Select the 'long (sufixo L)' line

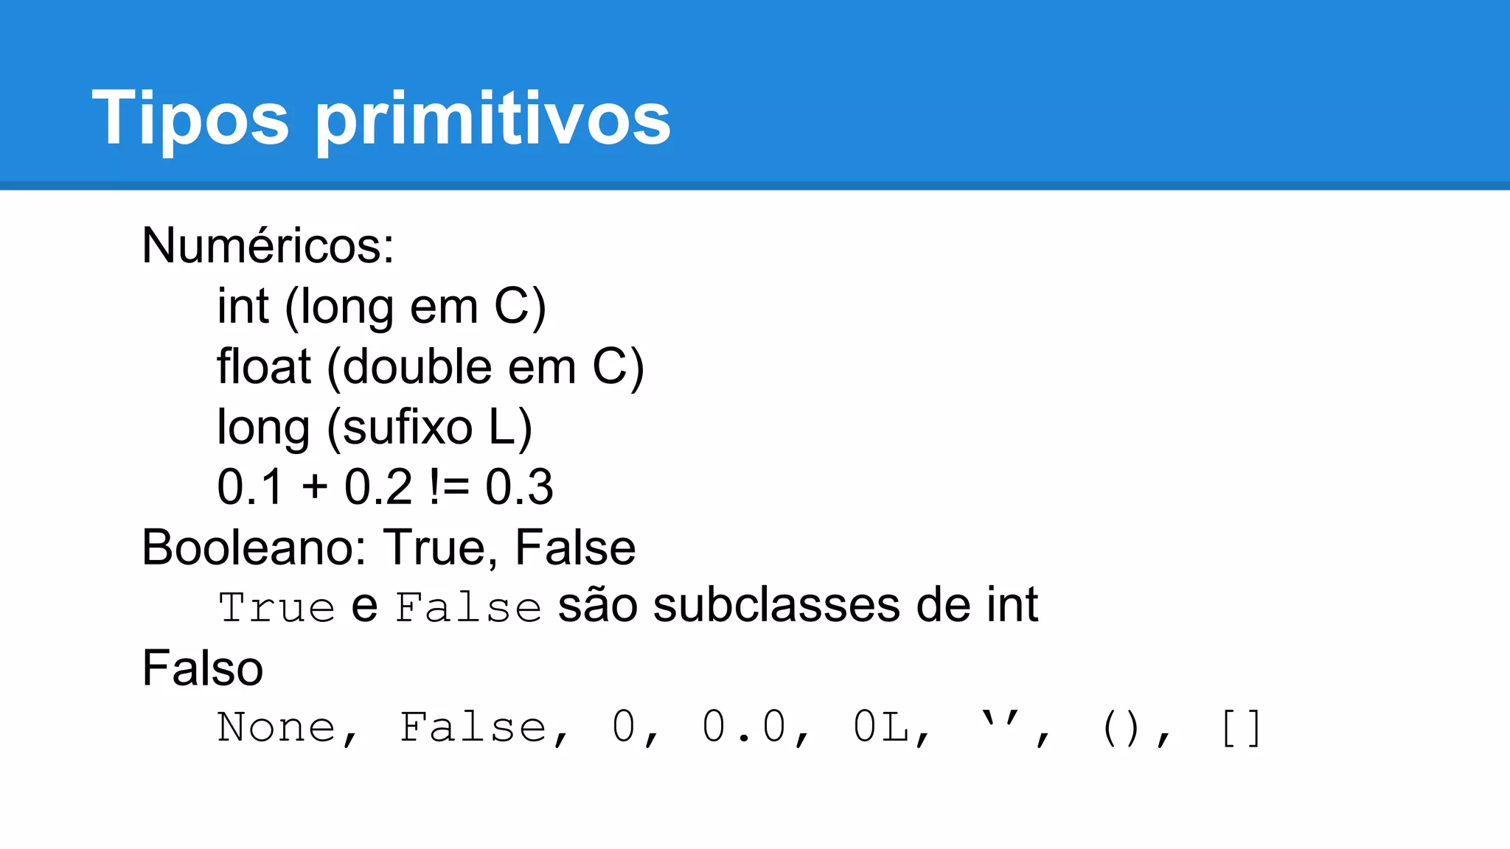pos(375,427)
